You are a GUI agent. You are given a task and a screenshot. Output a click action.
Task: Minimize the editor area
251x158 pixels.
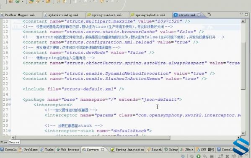(241, 14)
